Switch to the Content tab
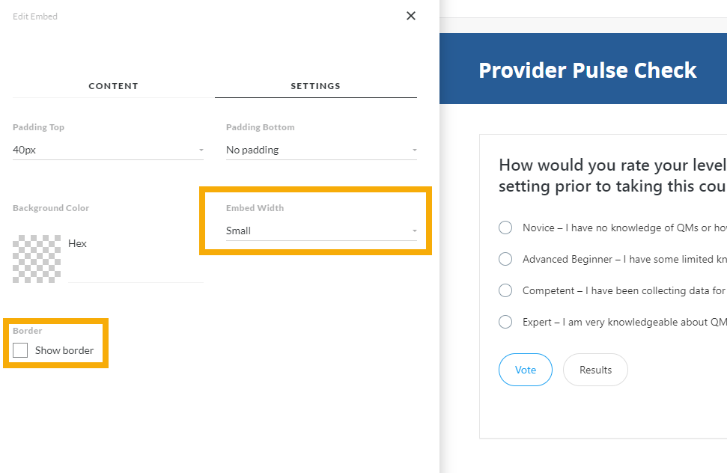Image resolution: width=727 pixels, height=473 pixels. [x=113, y=86]
